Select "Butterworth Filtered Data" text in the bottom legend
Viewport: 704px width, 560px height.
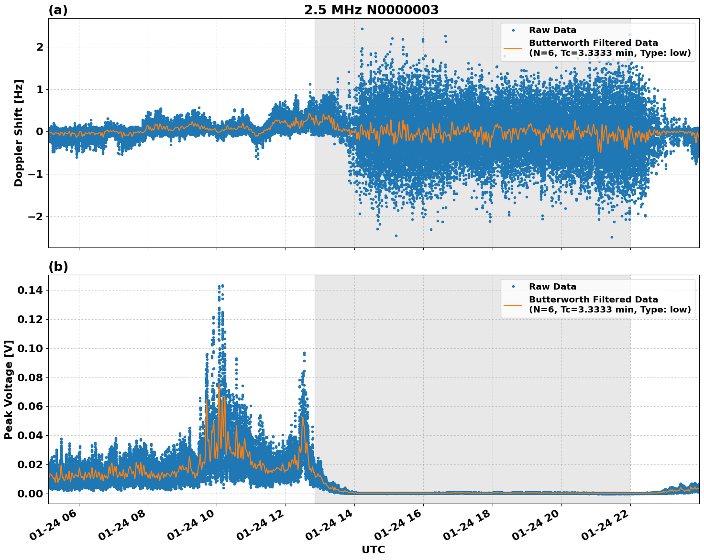pyautogui.click(x=593, y=300)
